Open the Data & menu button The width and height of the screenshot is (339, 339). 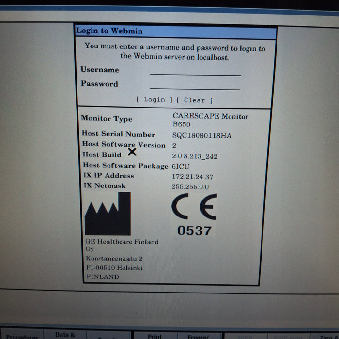[65, 335]
